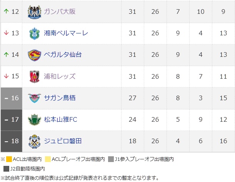Click the Matsumoto Yamaga FC crest

click(x=34, y=120)
